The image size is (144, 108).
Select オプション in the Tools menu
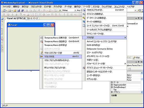(105, 79)
